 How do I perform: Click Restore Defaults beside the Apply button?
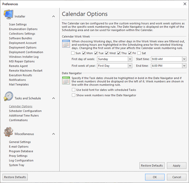[152, 166]
